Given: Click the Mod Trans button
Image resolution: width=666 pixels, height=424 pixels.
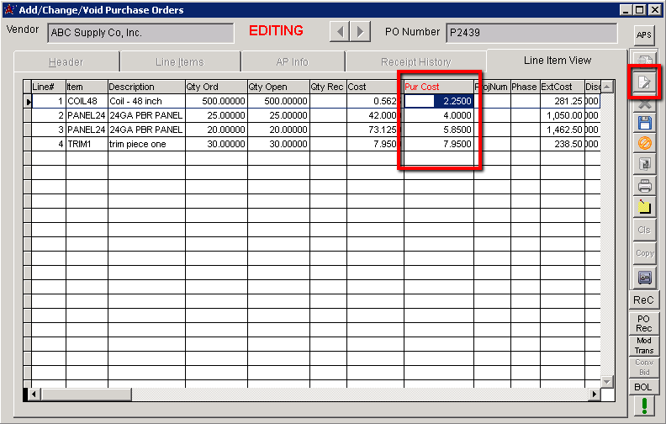Looking at the screenshot, I should point(644,346).
